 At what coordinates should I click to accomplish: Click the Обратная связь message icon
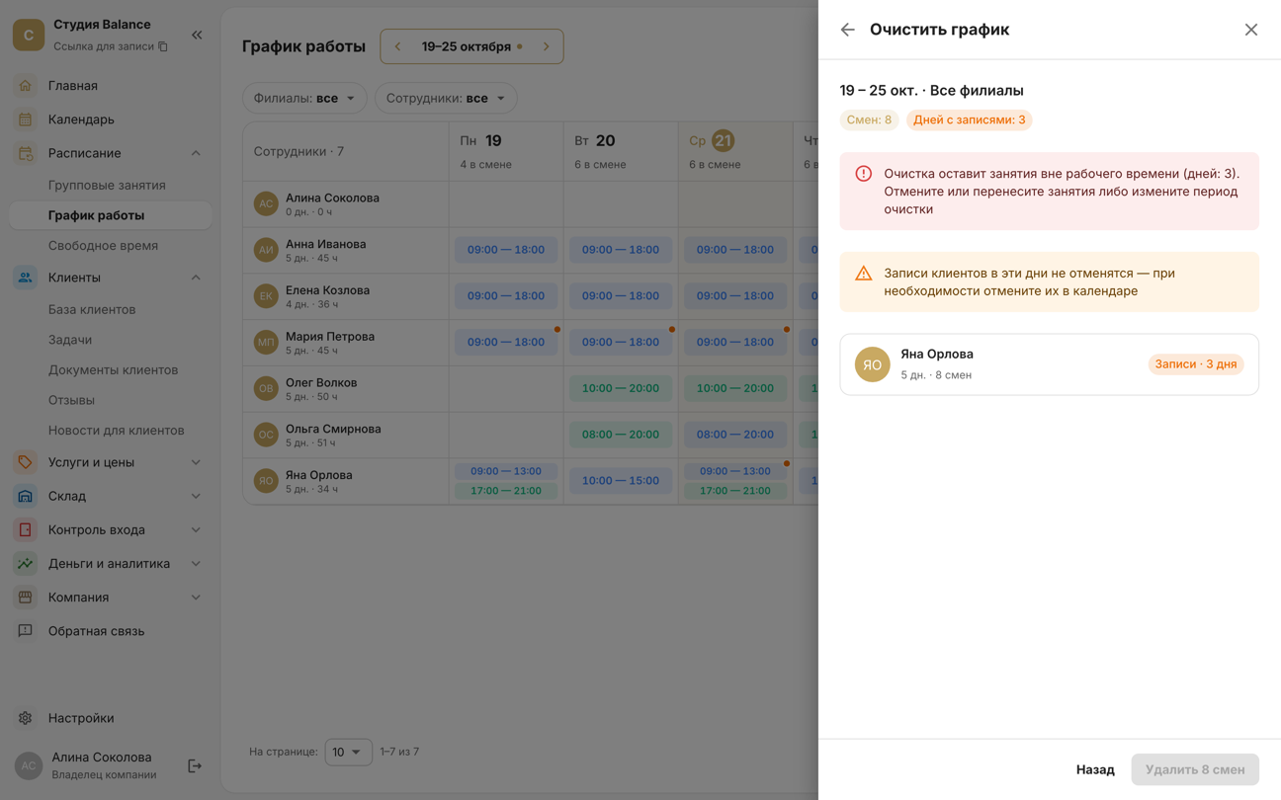point(26,630)
